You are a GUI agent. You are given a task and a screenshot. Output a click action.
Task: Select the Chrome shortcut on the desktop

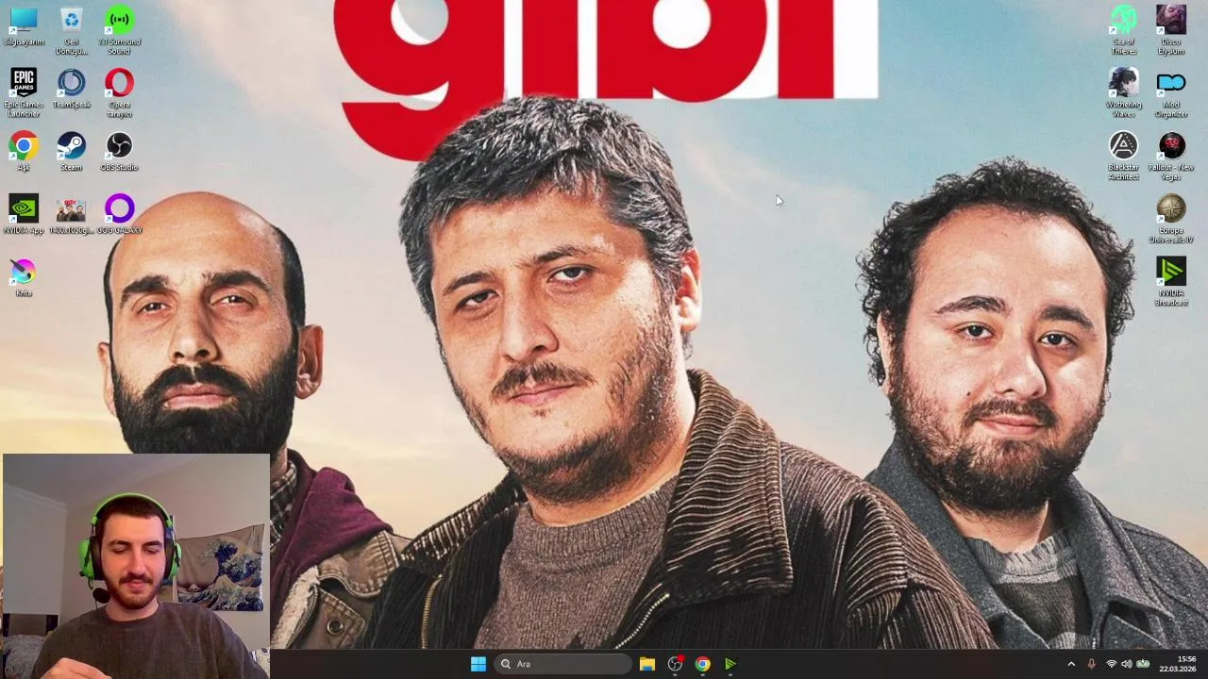click(x=24, y=152)
